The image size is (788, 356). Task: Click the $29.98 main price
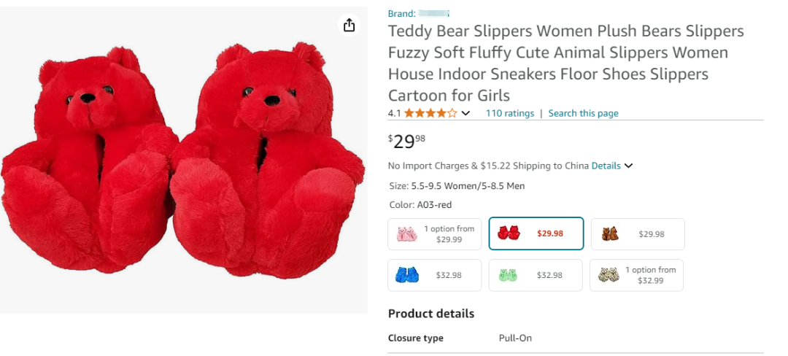406,141
